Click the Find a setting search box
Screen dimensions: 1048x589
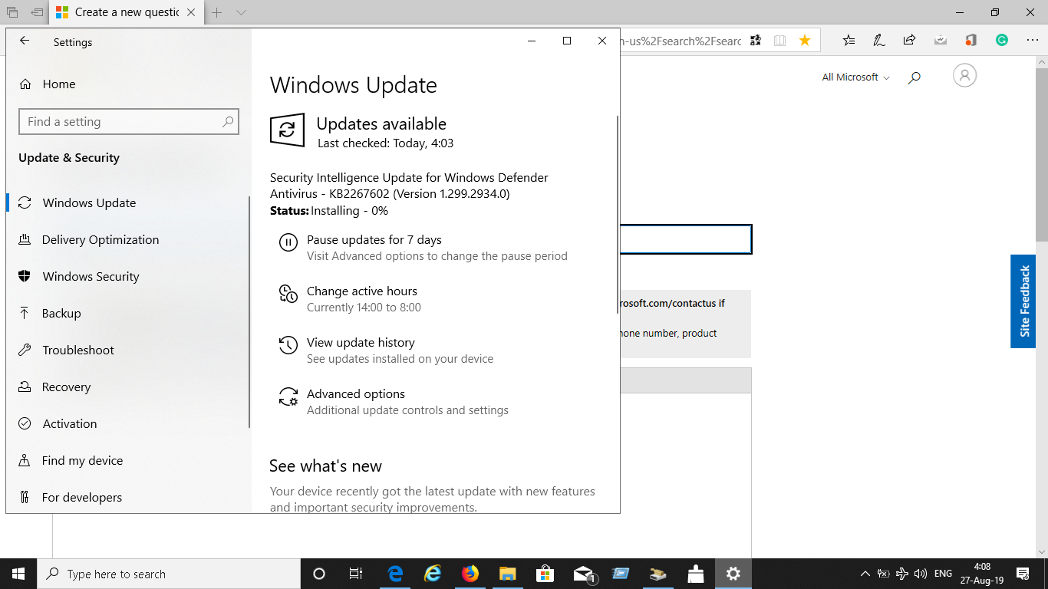(128, 122)
